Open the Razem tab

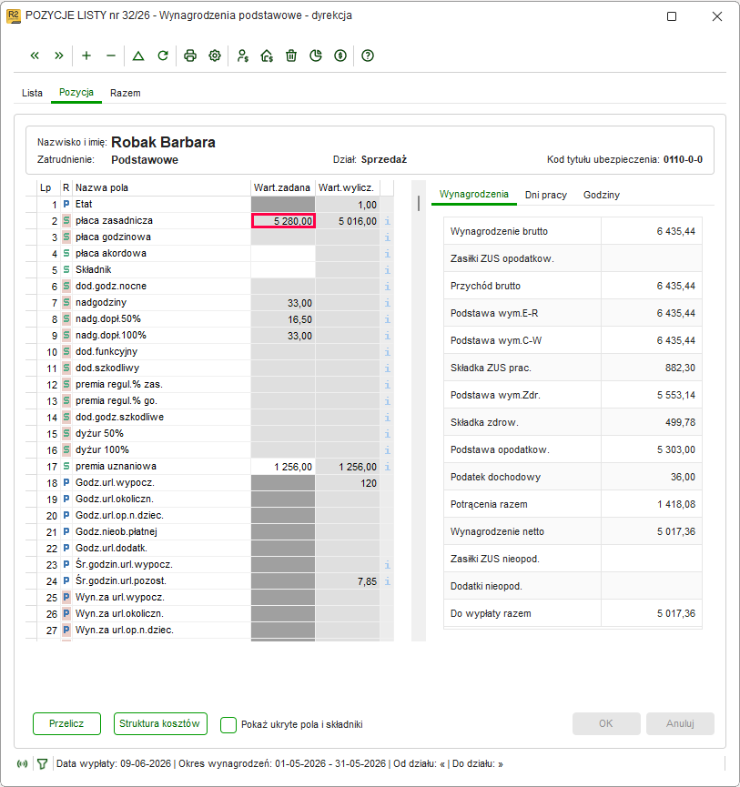(x=126, y=93)
